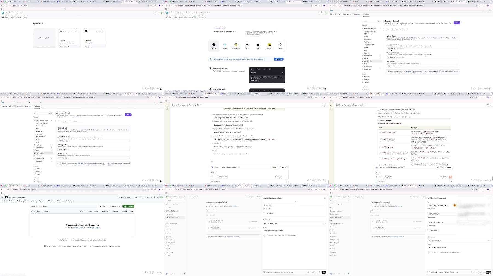
Task: Select the yellow JavaScript JS icon
Action: coord(269,45)
